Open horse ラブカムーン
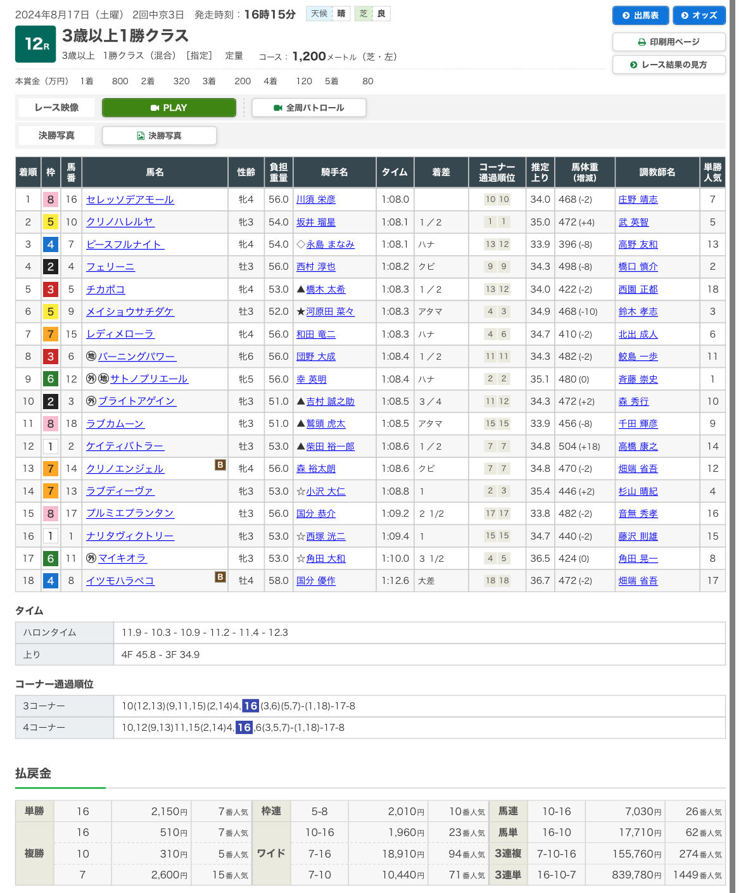 click(x=115, y=424)
